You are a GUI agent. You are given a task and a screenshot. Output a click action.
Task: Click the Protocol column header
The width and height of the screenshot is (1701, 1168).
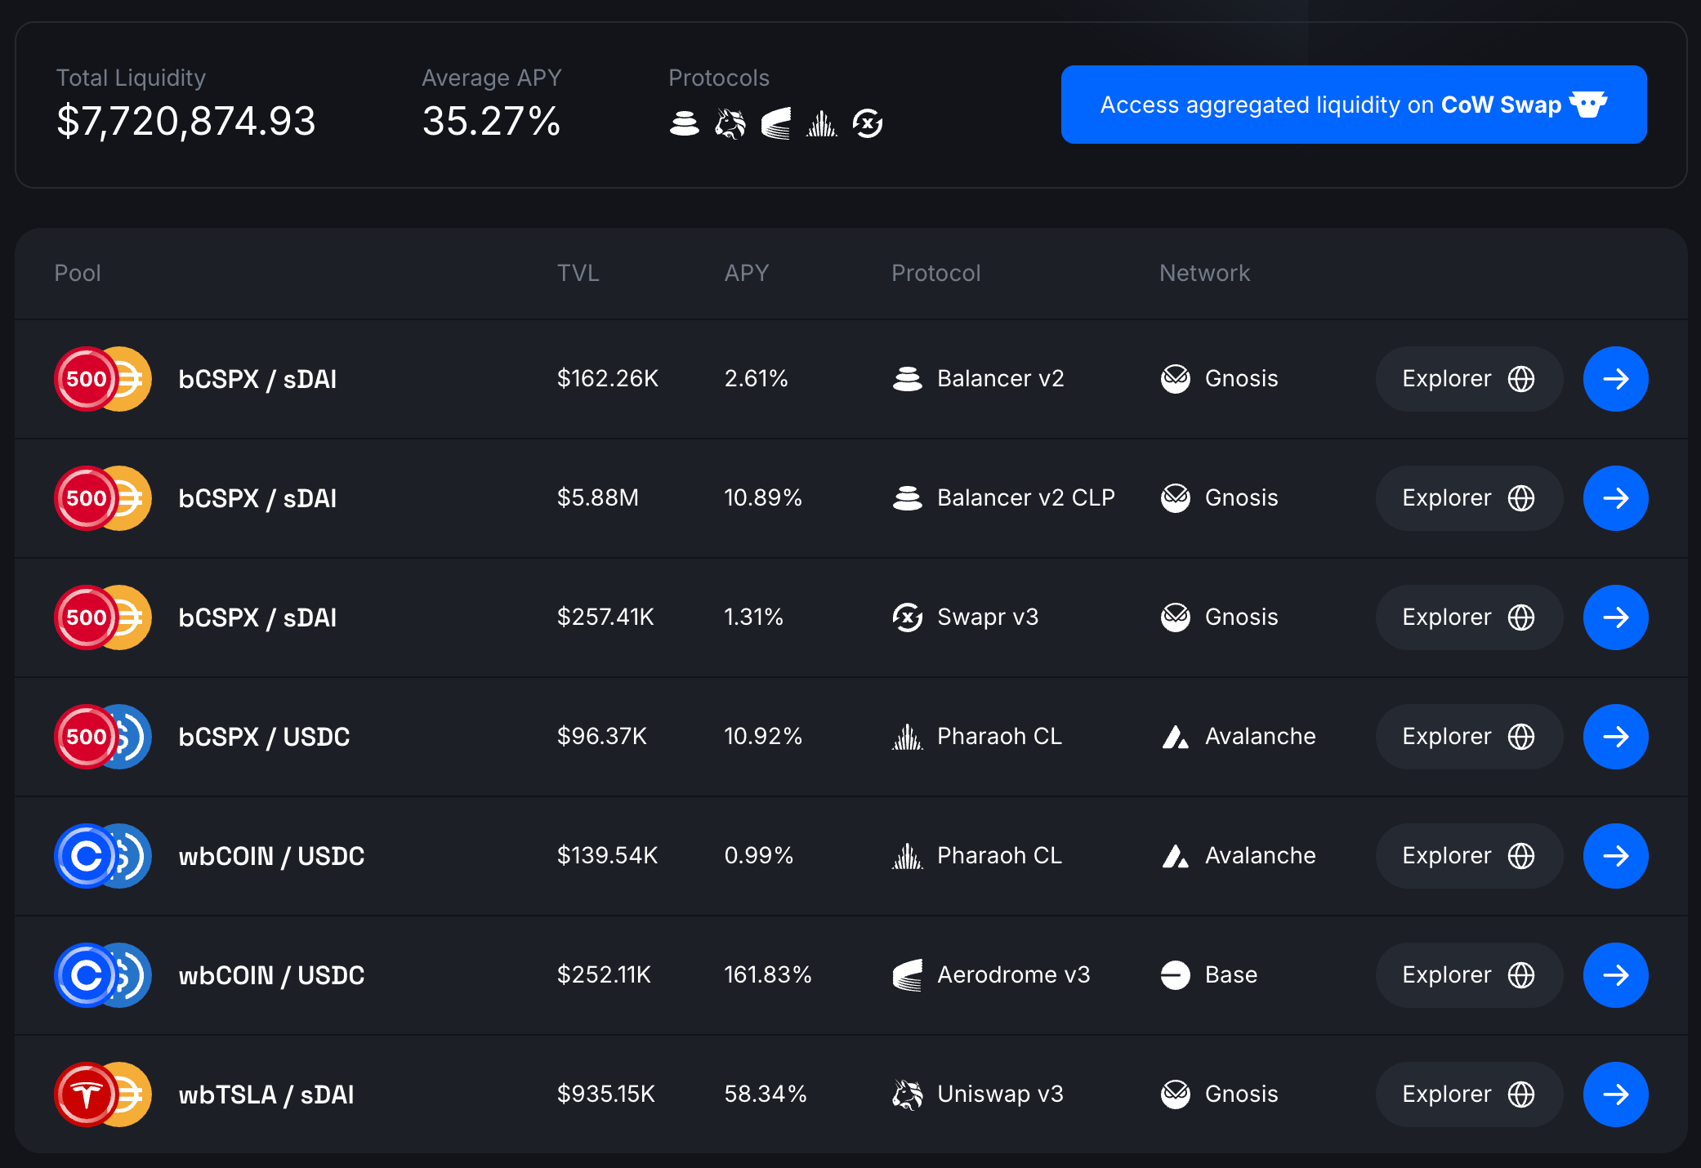click(x=936, y=273)
